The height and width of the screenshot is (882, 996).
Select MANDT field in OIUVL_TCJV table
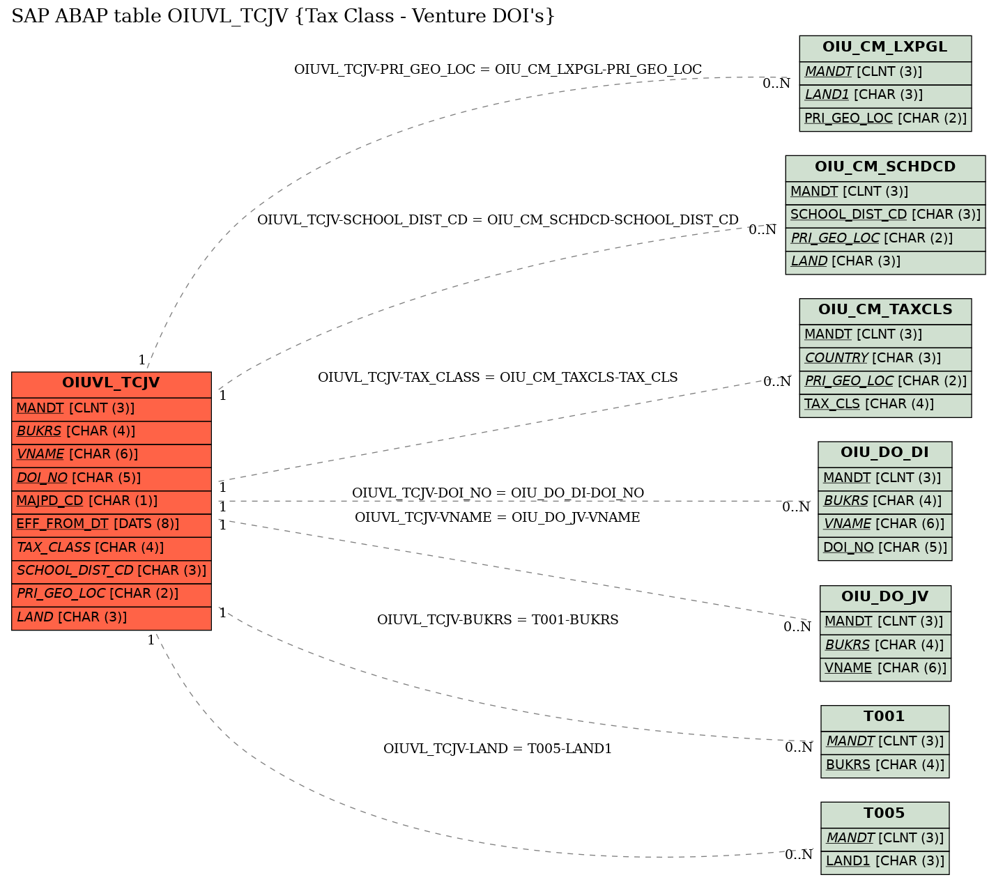pyautogui.click(x=112, y=409)
